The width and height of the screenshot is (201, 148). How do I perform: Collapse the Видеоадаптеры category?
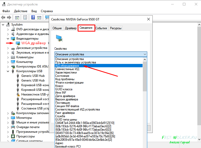point(8,39)
